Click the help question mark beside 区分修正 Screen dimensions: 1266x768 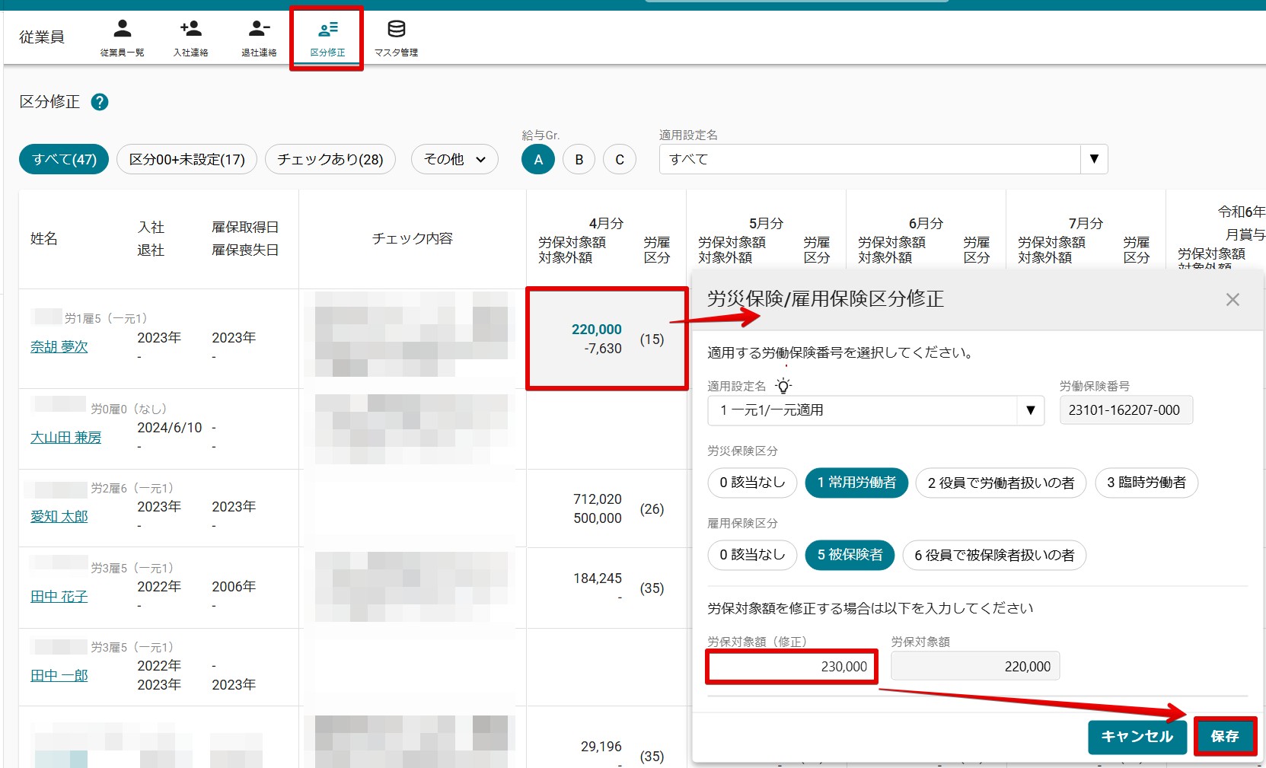[100, 102]
